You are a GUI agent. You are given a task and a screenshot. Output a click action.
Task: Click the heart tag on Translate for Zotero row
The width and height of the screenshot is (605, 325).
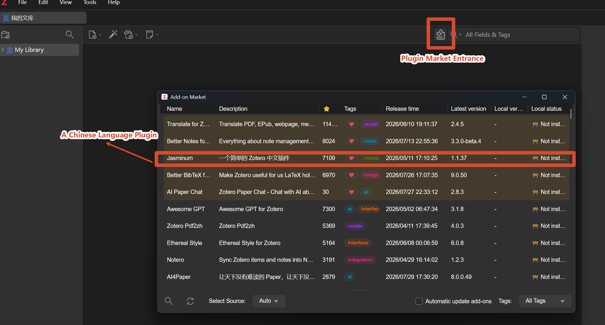(351, 124)
